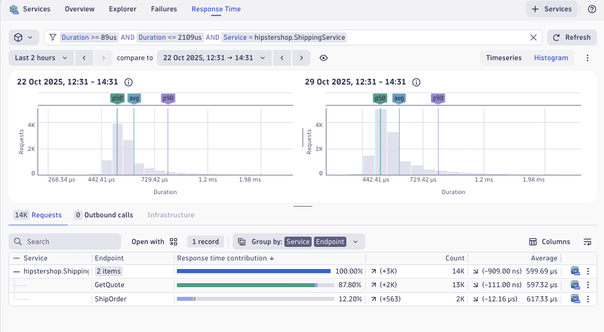Switch to the Outbound calls tab
The width and height of the screenshot is (604, 332).
pos(104,215)
